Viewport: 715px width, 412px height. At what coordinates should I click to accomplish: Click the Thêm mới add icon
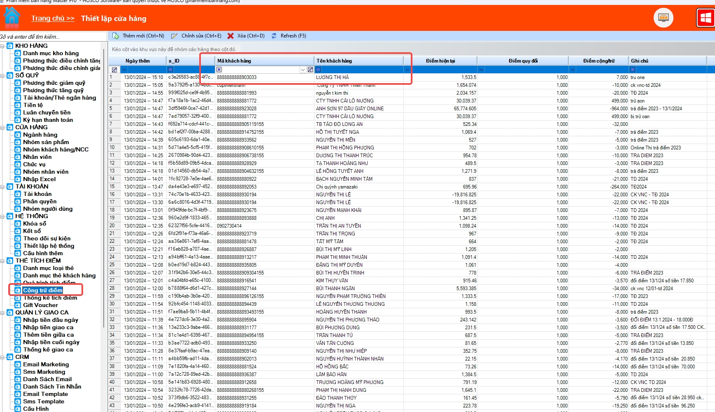116,36
